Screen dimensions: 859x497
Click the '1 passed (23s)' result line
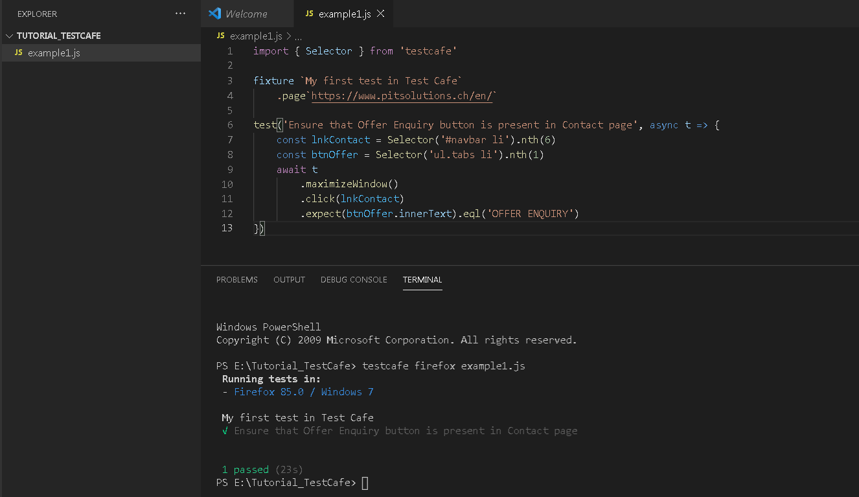point(262,470)
